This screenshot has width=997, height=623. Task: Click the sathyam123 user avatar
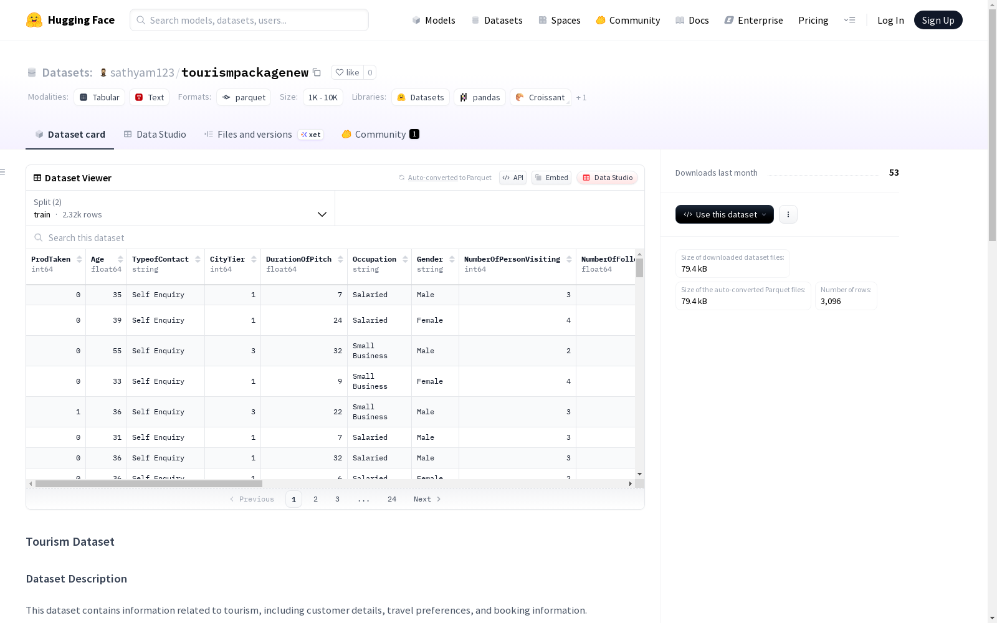point(103,72)
